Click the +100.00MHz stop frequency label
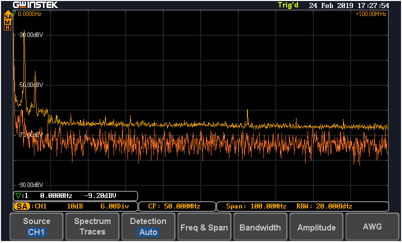Viewport: 402px width, 243px height. point(370,14)
